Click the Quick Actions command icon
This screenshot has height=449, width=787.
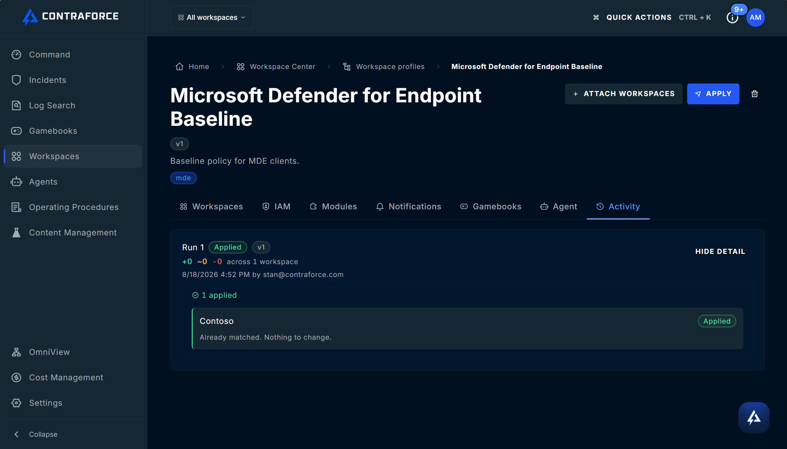[x=596, y=17]
